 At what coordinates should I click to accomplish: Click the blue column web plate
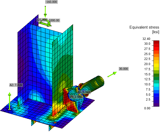[x=41, y=65]
